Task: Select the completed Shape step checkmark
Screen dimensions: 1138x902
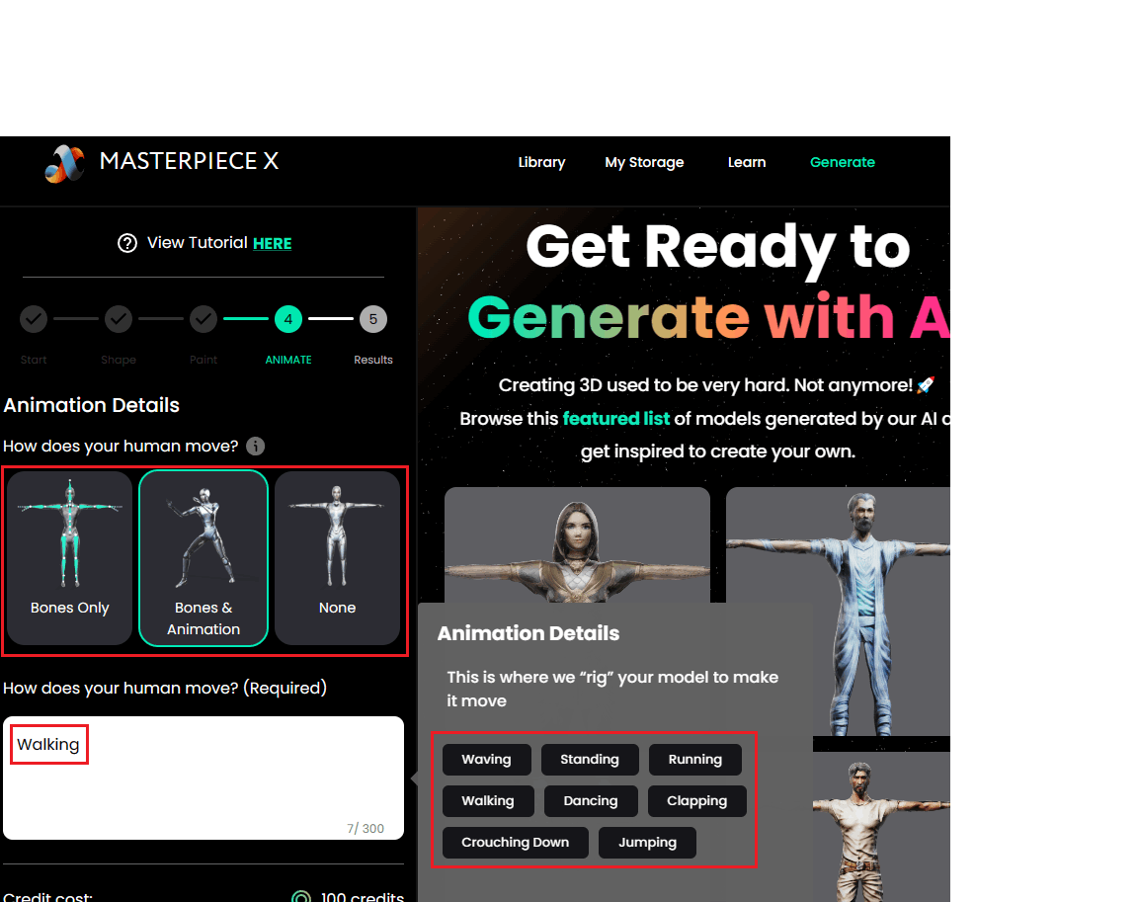Action: coord(119,319)
